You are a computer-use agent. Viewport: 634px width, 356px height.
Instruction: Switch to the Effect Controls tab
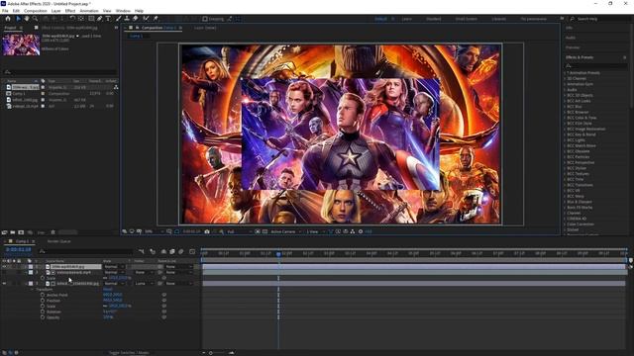[x=69, y=28]
